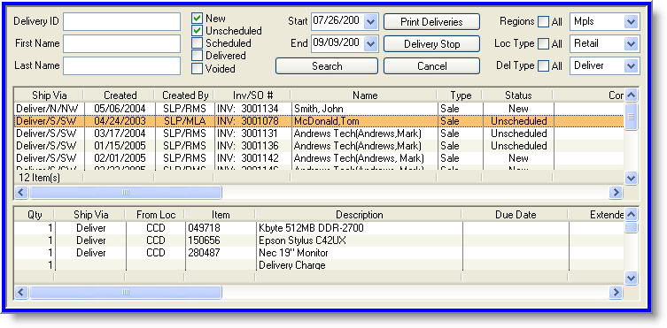Viewport: 667px width, 328px height.
Task: Tick the Voided status checkbox
Action: click(197, 68)
